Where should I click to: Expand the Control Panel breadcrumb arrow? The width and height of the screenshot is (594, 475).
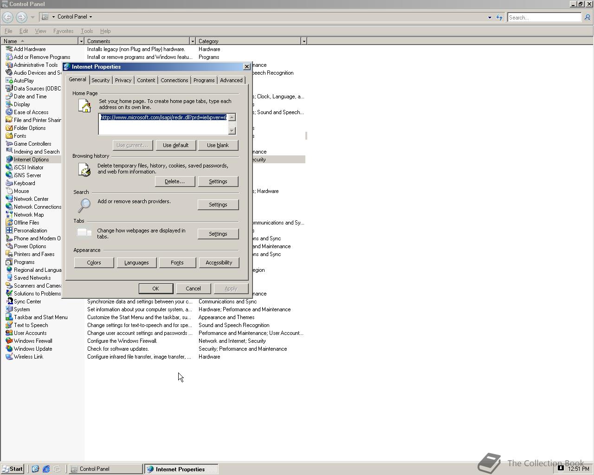90,17
